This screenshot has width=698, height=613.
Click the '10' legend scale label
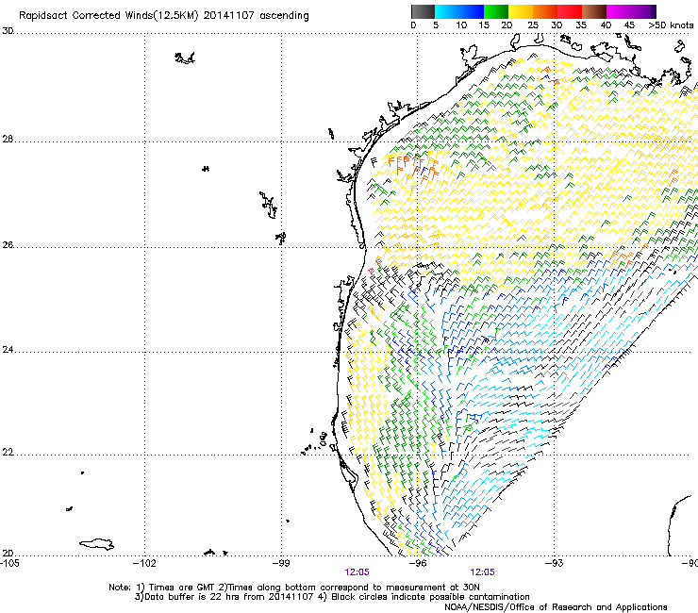click(x=461, y=25)
